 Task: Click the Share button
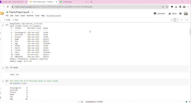coord(172,13)
